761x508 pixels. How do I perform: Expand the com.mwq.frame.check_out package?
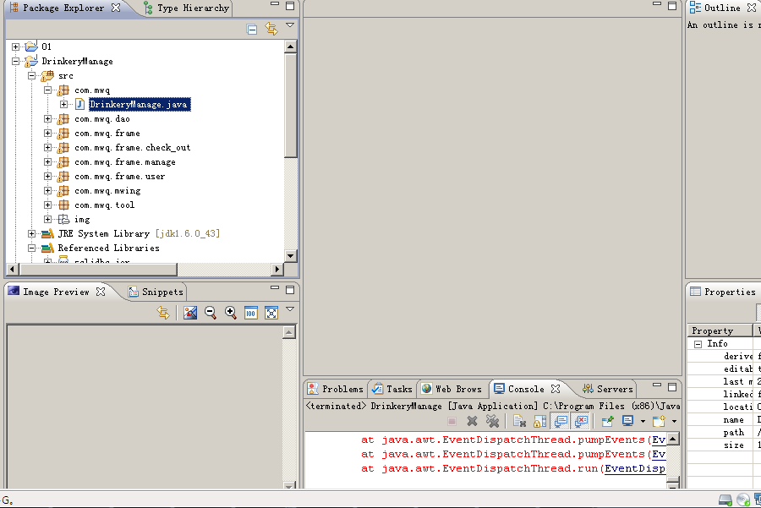(47, 148)
